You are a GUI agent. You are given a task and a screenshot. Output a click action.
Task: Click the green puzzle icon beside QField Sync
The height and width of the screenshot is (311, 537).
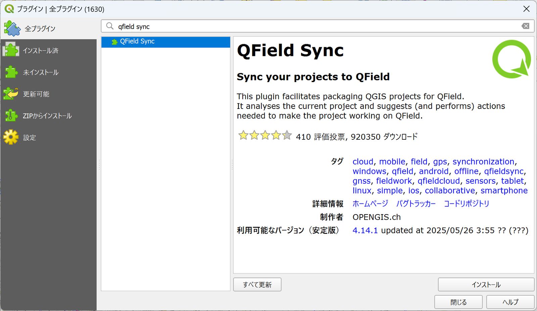pos(114,42)
